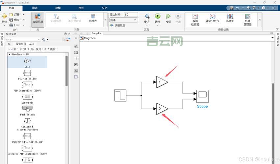Open the Signal Table (信号表)
The image size is (280, 164).
(x=93, y=18)
